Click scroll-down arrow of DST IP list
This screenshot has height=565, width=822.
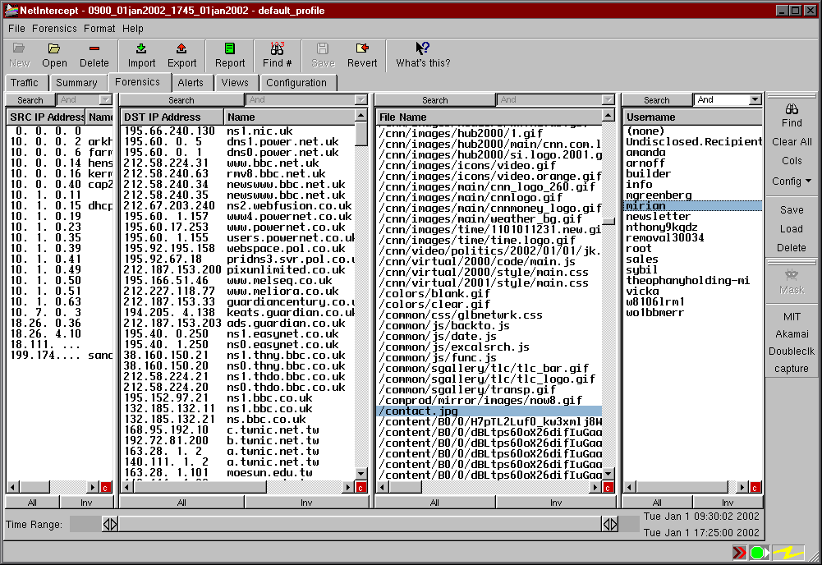[x=360, y=473]
